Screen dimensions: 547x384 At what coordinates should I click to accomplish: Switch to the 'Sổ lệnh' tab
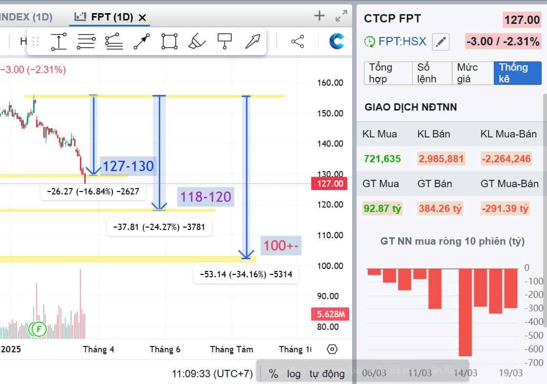click(432, 73)
